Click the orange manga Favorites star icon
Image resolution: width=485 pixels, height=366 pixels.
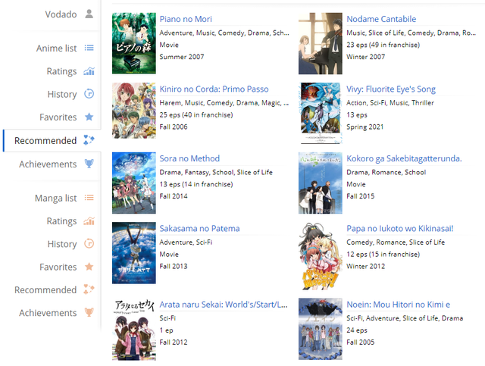click(89, 267)
